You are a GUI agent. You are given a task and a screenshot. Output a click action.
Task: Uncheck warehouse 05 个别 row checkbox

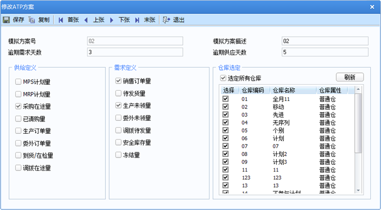pos(225,130)
